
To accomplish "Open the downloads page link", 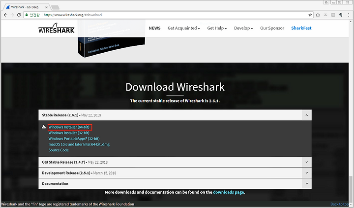I will [229, 192].
